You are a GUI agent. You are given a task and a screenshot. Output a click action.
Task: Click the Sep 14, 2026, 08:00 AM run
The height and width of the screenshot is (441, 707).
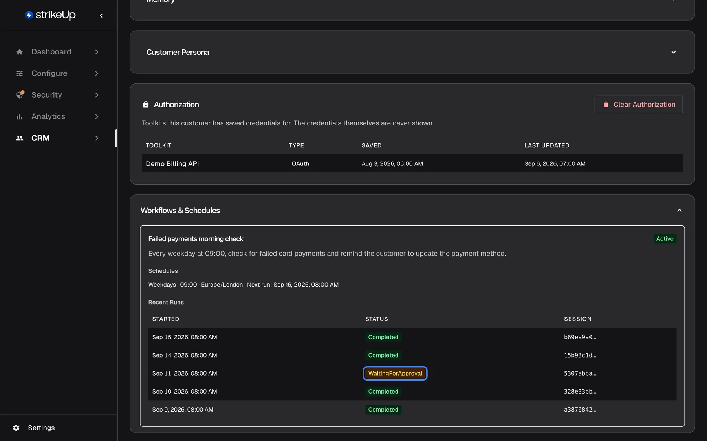[184, 355]
